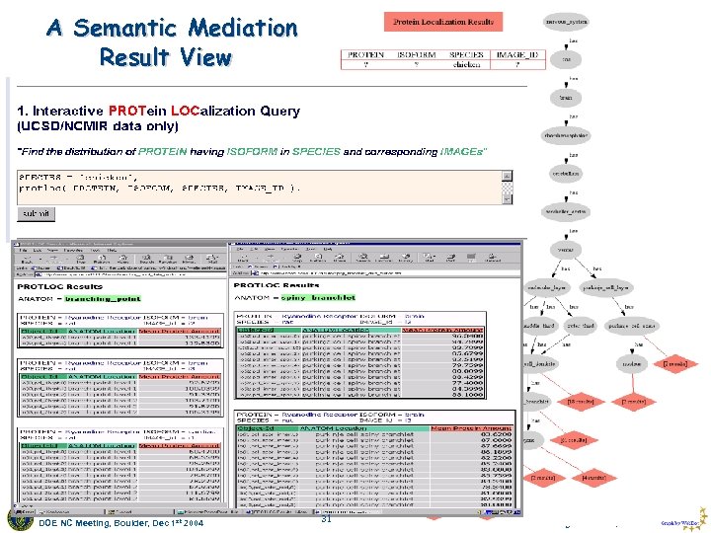Click the address bar of right browser window
Screen dimensions: 711x533
coord(384,273)
